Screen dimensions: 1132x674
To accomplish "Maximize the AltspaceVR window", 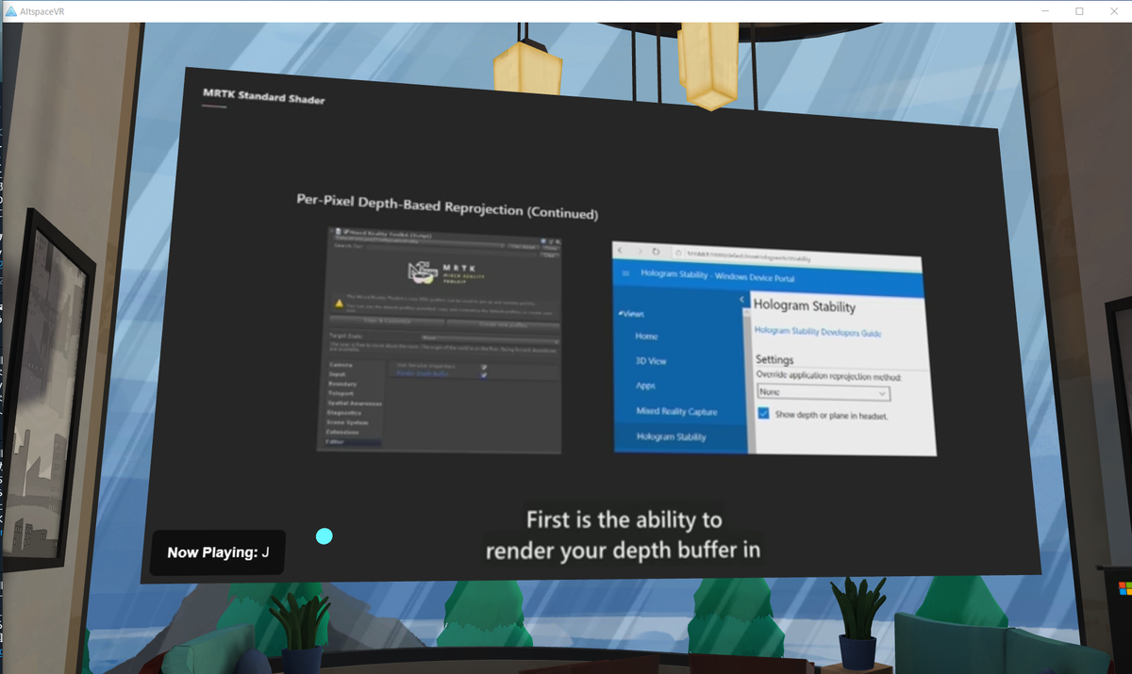I will click(1079, 10).
